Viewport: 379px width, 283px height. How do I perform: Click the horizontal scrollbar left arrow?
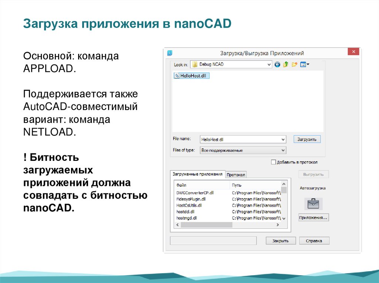[177, 225]
